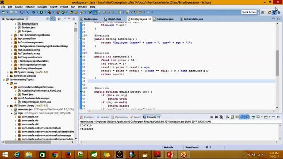Screen dimensions: 283x159
Task: Open Google Chrome from the taskbar
Action: 55,155
